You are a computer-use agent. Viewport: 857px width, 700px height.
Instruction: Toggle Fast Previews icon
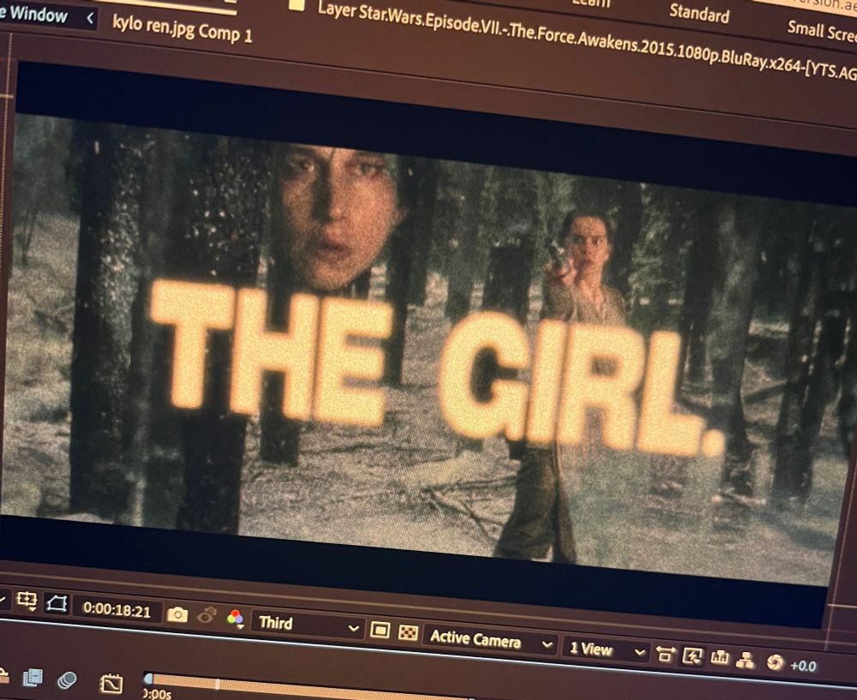pos(692,655)
